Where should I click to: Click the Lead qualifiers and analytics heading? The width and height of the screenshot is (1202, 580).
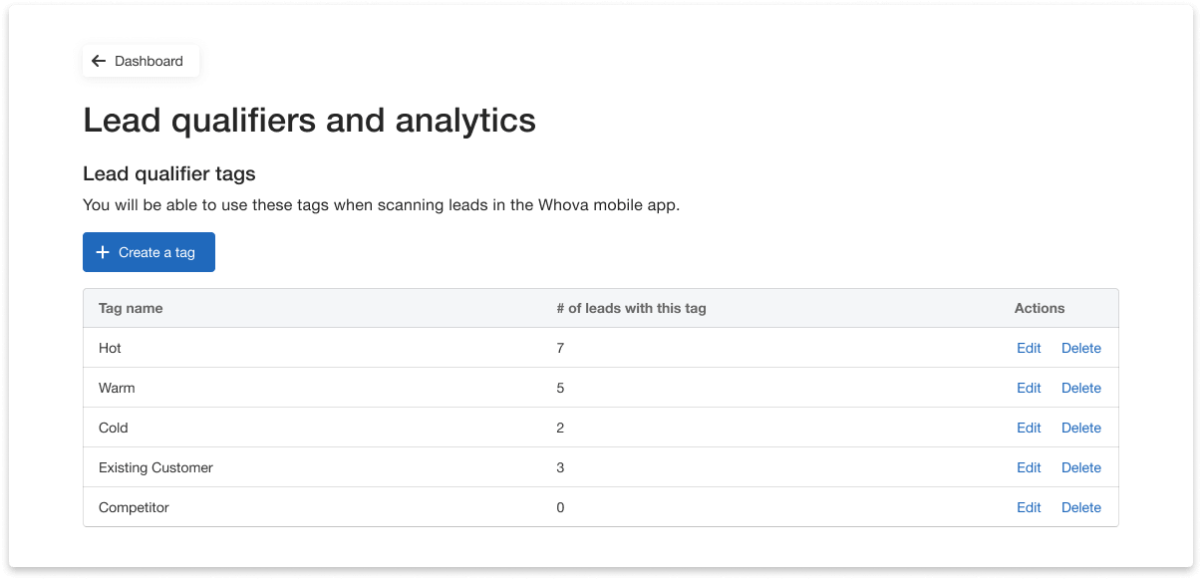point(309,121)
